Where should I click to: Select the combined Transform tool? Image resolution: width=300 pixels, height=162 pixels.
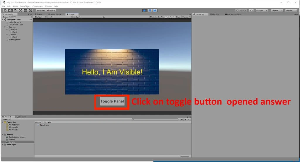(x=30, y=11)
